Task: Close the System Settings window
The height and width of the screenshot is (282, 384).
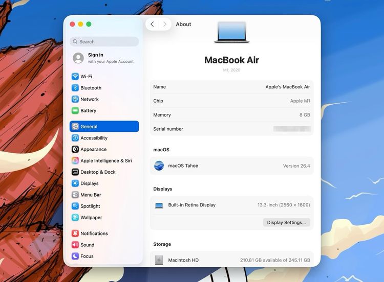Action: (72, 24)
